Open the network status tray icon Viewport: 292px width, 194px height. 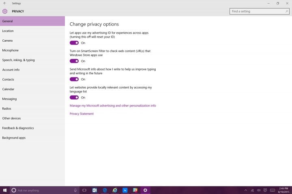[252, 190]
